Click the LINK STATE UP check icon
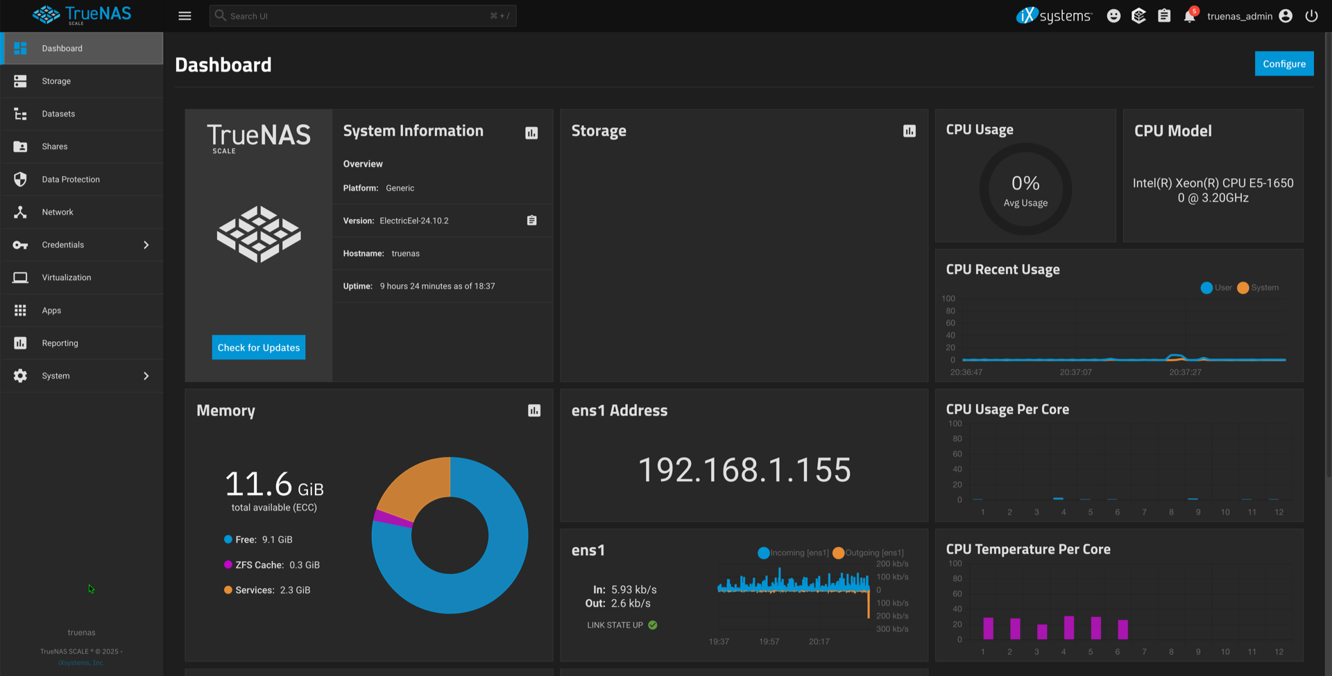 click(x=653, y=625)
